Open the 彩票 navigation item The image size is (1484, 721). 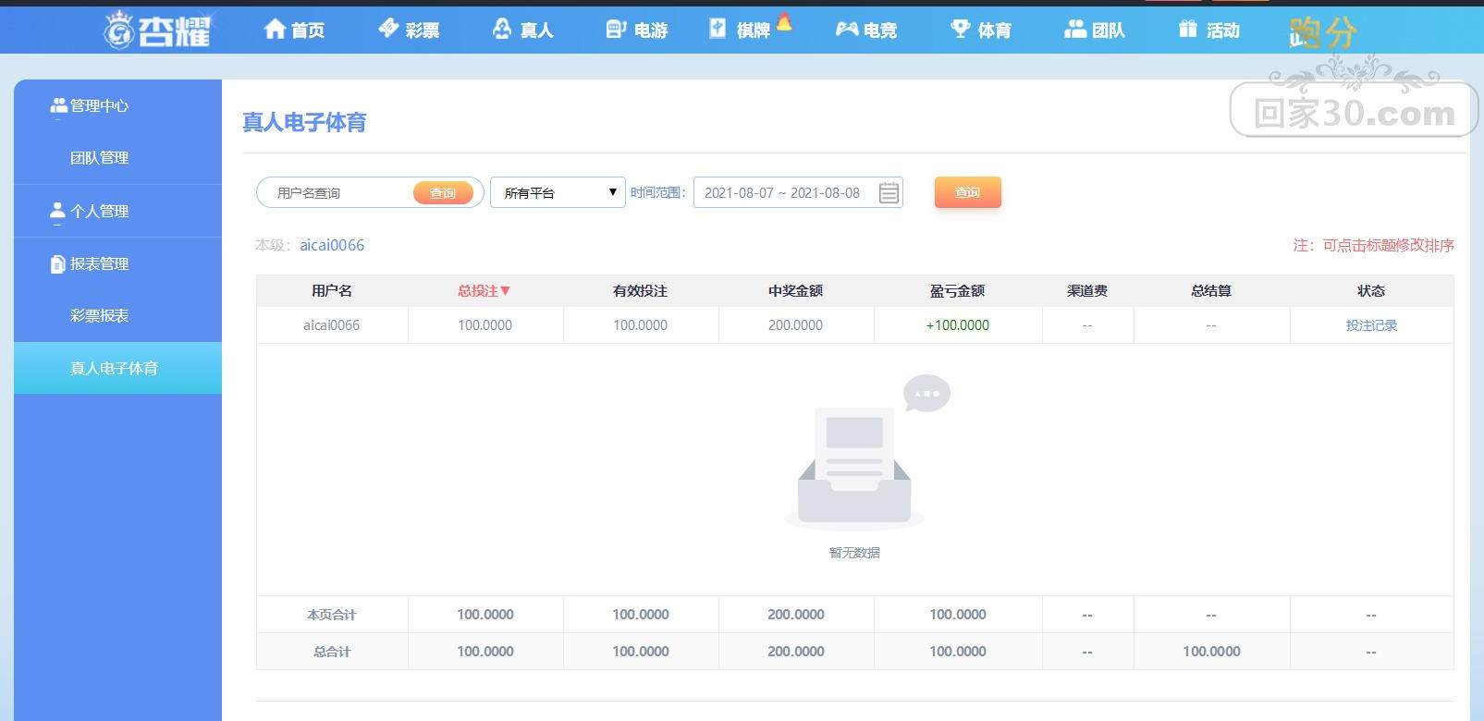409,30
